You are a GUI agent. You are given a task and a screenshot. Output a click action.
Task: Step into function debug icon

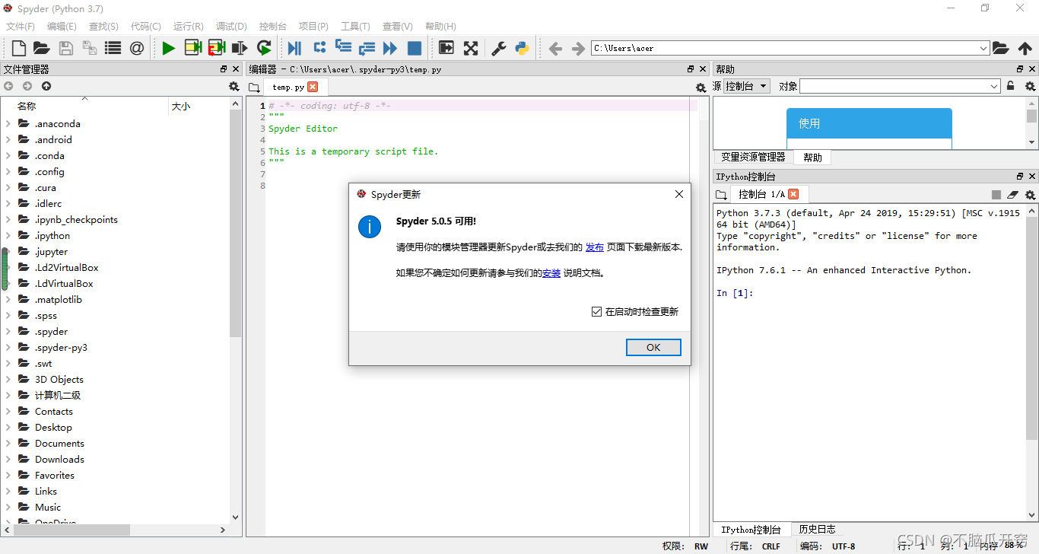click(343, 48)
